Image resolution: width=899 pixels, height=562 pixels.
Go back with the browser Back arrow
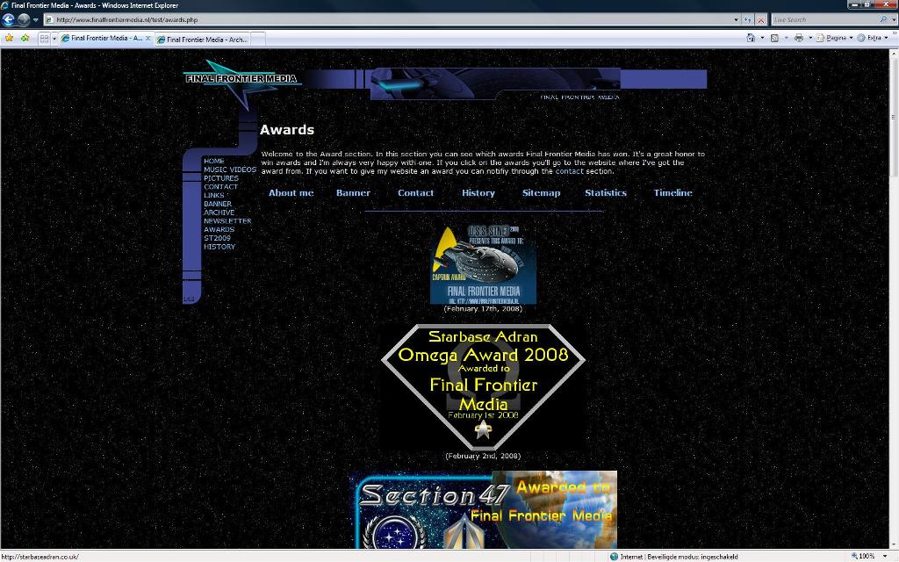pyautogui.click(x=9, y=19)
